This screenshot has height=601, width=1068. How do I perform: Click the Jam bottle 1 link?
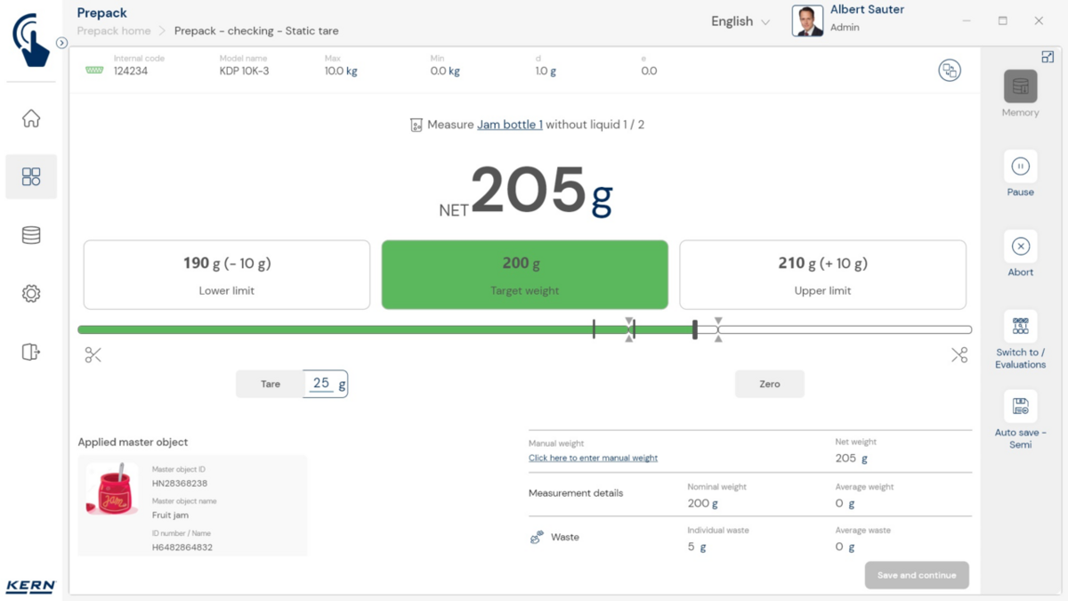[509, 125]
